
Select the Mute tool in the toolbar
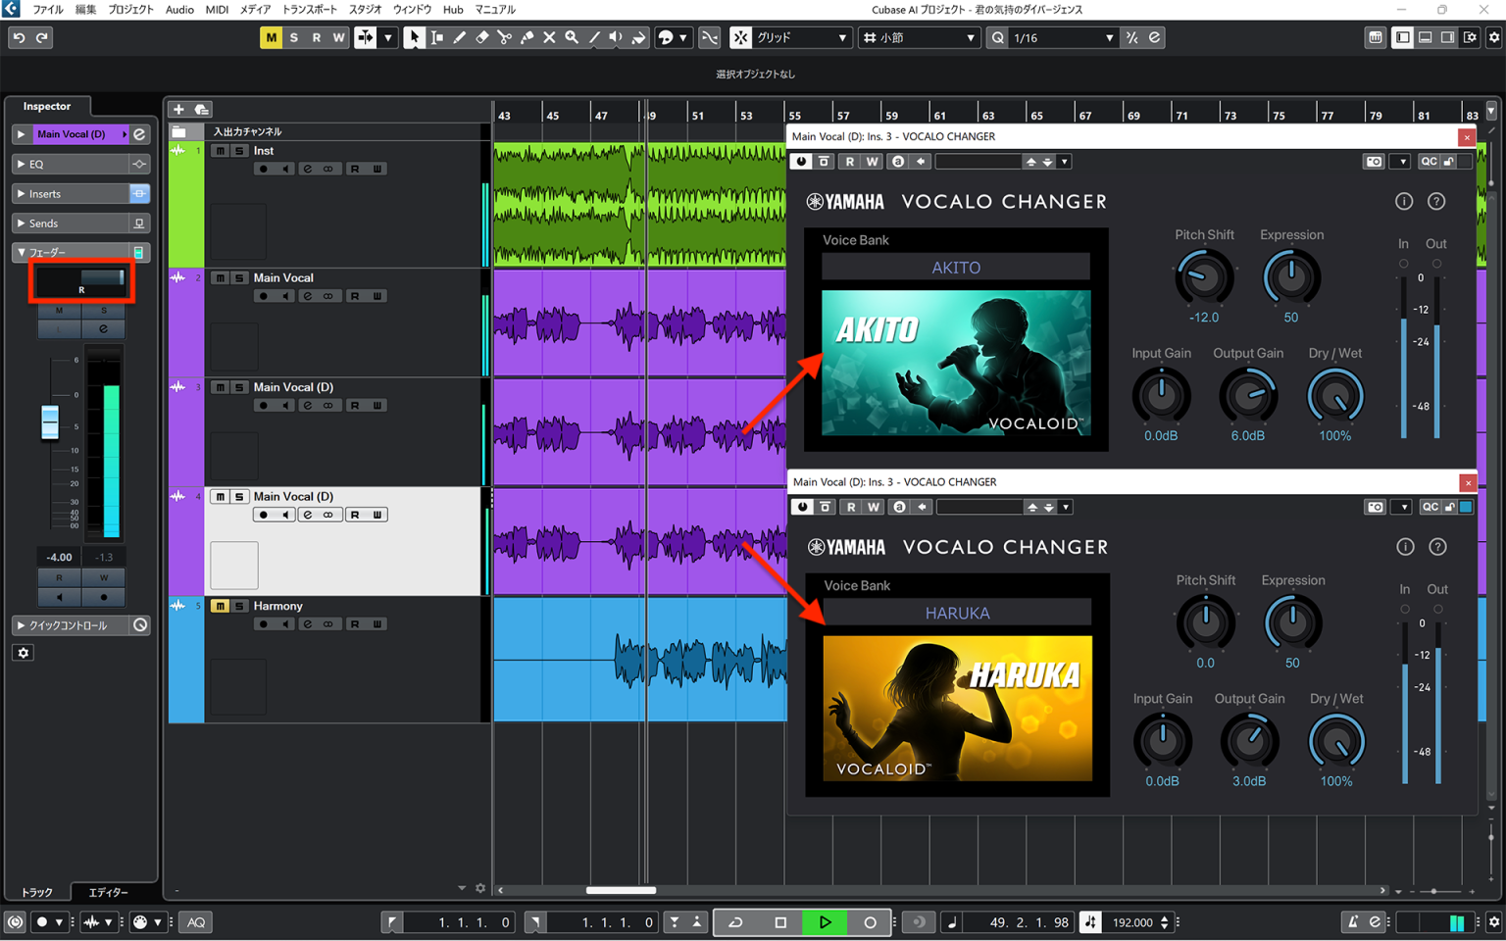point(550,37)
